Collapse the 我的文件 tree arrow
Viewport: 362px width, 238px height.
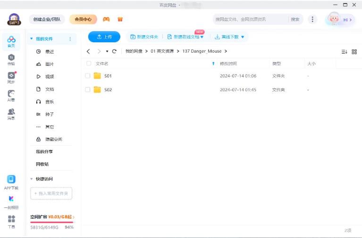[x=32, y=39]
